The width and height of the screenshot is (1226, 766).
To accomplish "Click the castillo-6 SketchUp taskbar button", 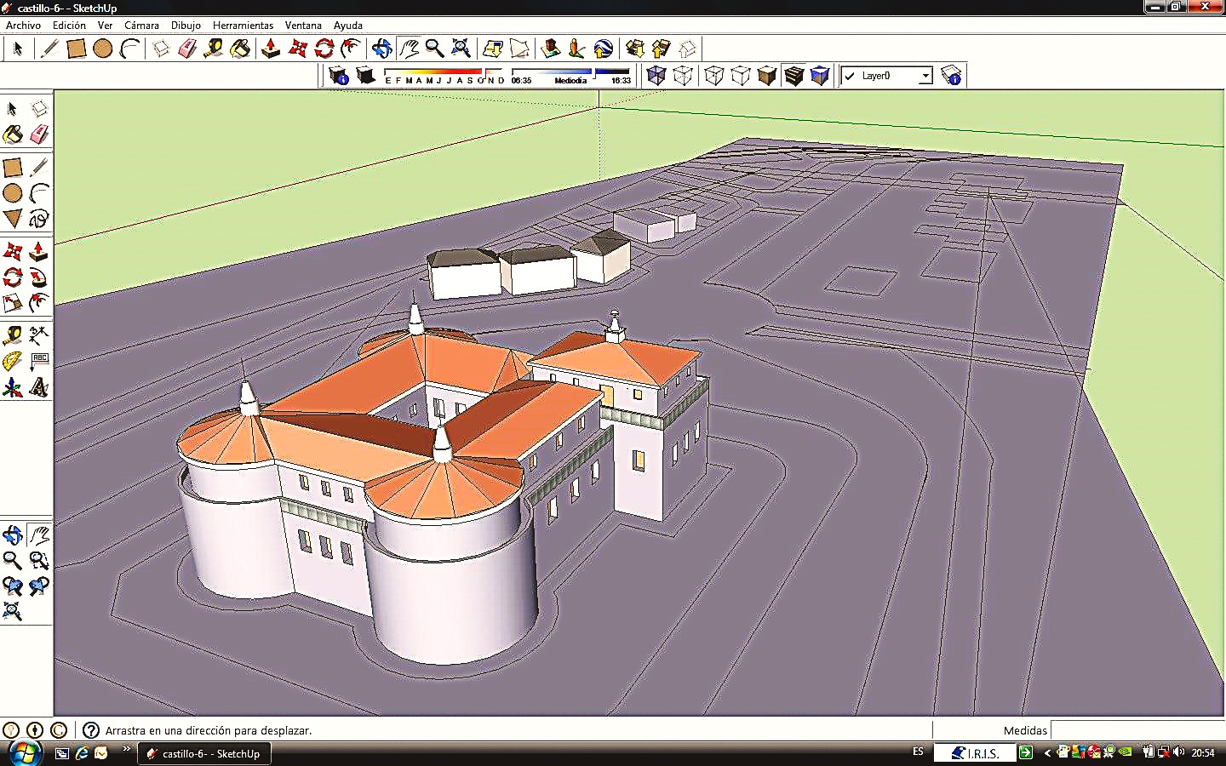I will [204, 753].
